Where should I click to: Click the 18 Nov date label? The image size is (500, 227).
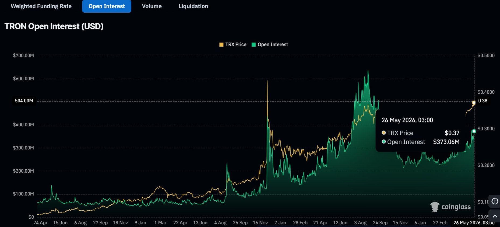[120, 223]
